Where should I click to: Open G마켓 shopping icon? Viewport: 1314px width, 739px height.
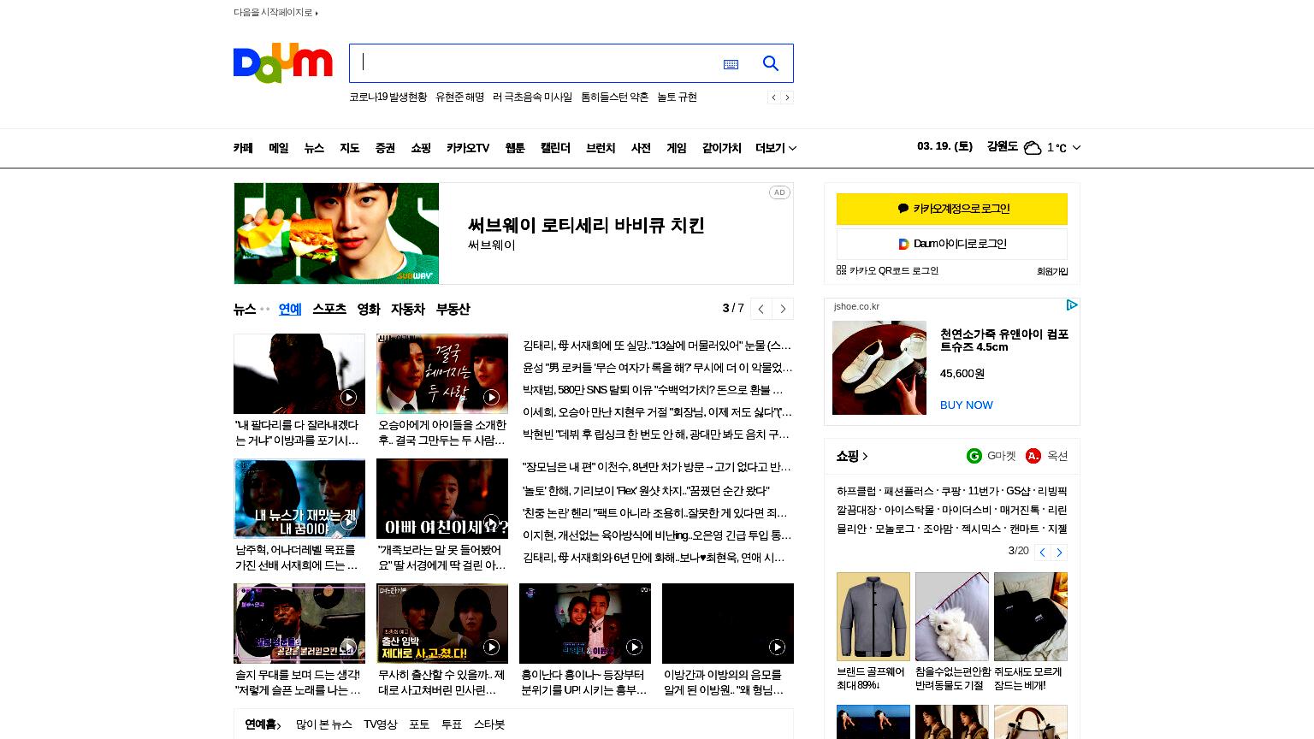pyautogui.click(x=974, y=456)
